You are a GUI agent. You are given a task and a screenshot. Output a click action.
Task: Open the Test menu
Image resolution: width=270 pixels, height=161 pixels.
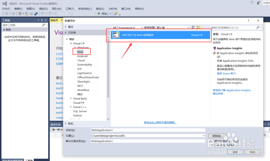click(100, 9)
